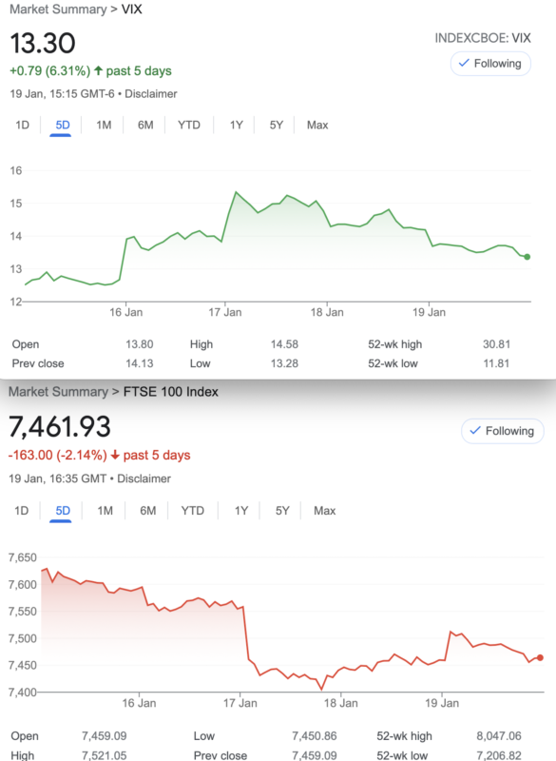
Task: Show VIX 6M time range
Action: tap(144, 126)
